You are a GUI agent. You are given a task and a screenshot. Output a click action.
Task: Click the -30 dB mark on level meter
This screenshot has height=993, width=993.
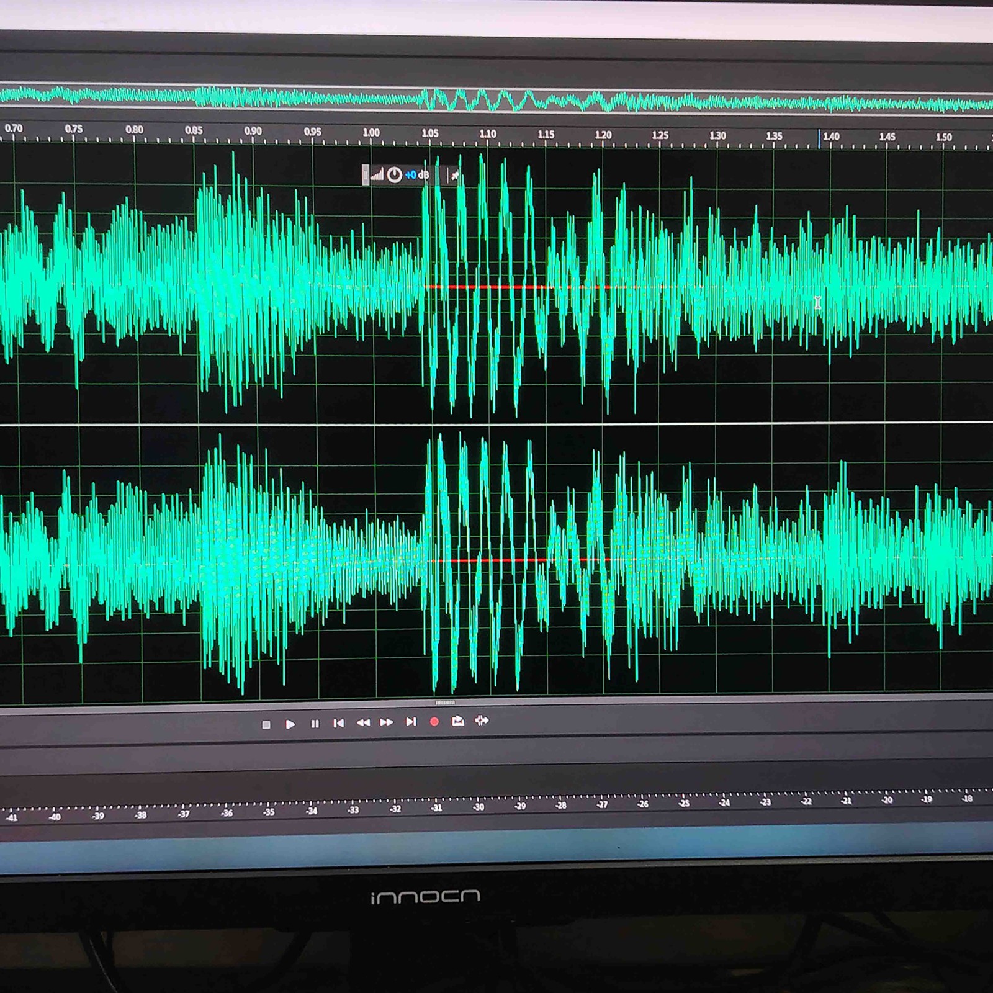pyautogui.click(x=479, y=807)
